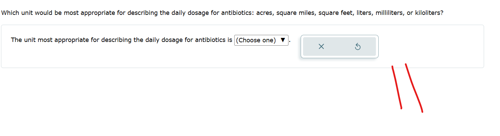Click the X clear answer icon
500x136 pixels.
point(321,47)
